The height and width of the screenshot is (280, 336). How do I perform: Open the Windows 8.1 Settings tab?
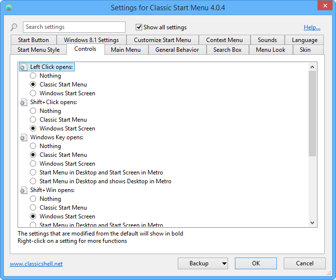tap(91, 40)
